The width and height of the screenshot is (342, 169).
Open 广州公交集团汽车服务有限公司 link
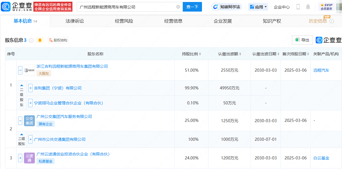point(64,117)
